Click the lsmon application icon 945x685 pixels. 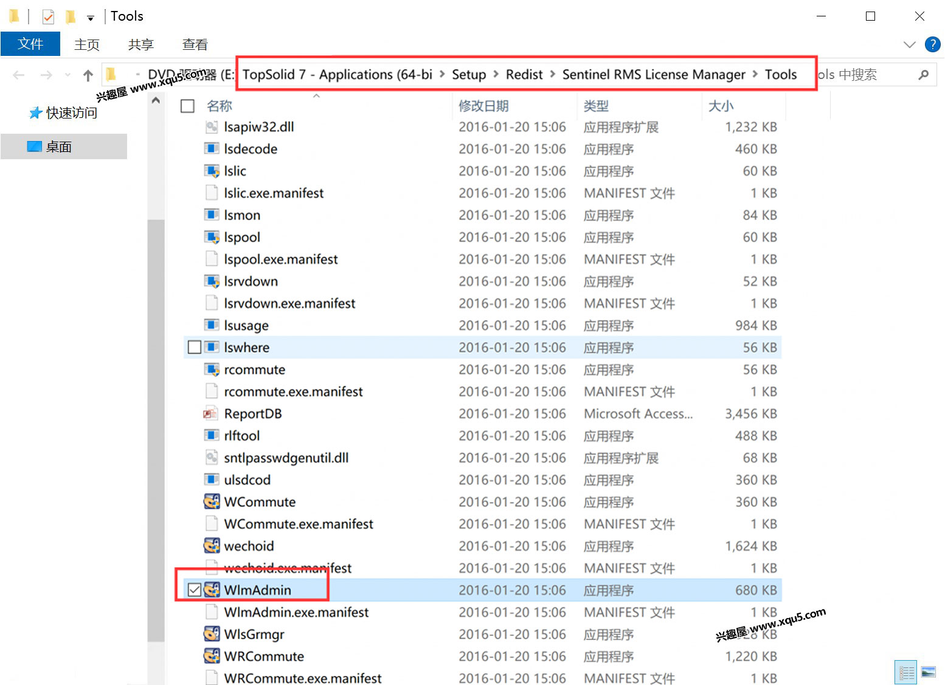click(x=212, y=215)
